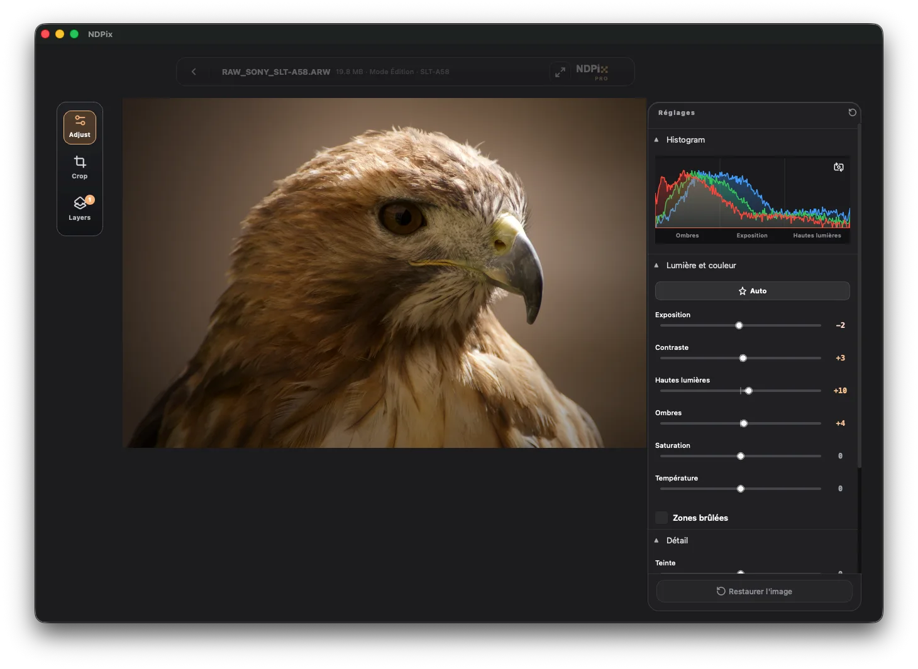Click the Saturation value 0
Screen dimensions: 918x669
[x=841, y=456]
